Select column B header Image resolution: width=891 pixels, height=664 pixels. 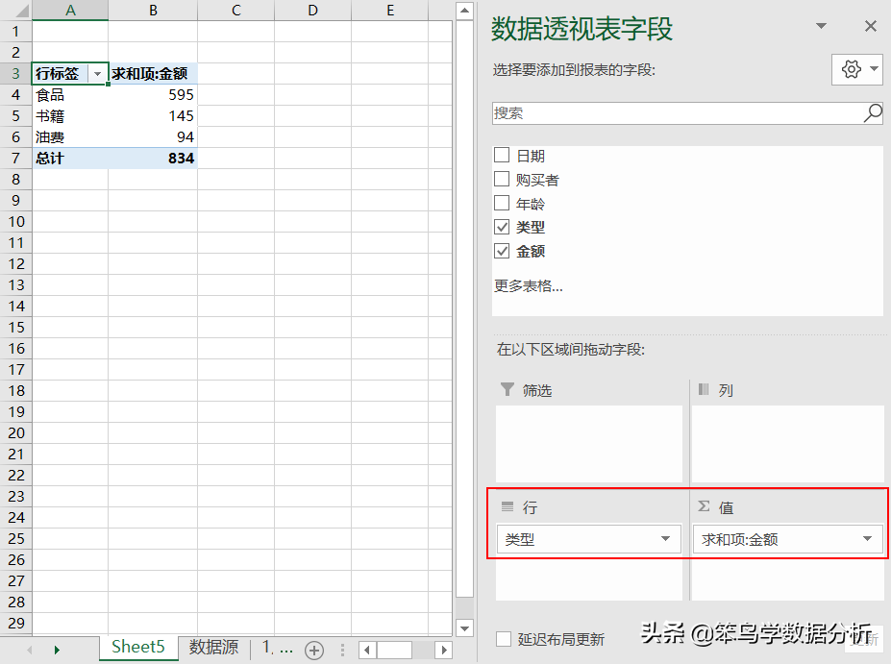tap(153, 11)
